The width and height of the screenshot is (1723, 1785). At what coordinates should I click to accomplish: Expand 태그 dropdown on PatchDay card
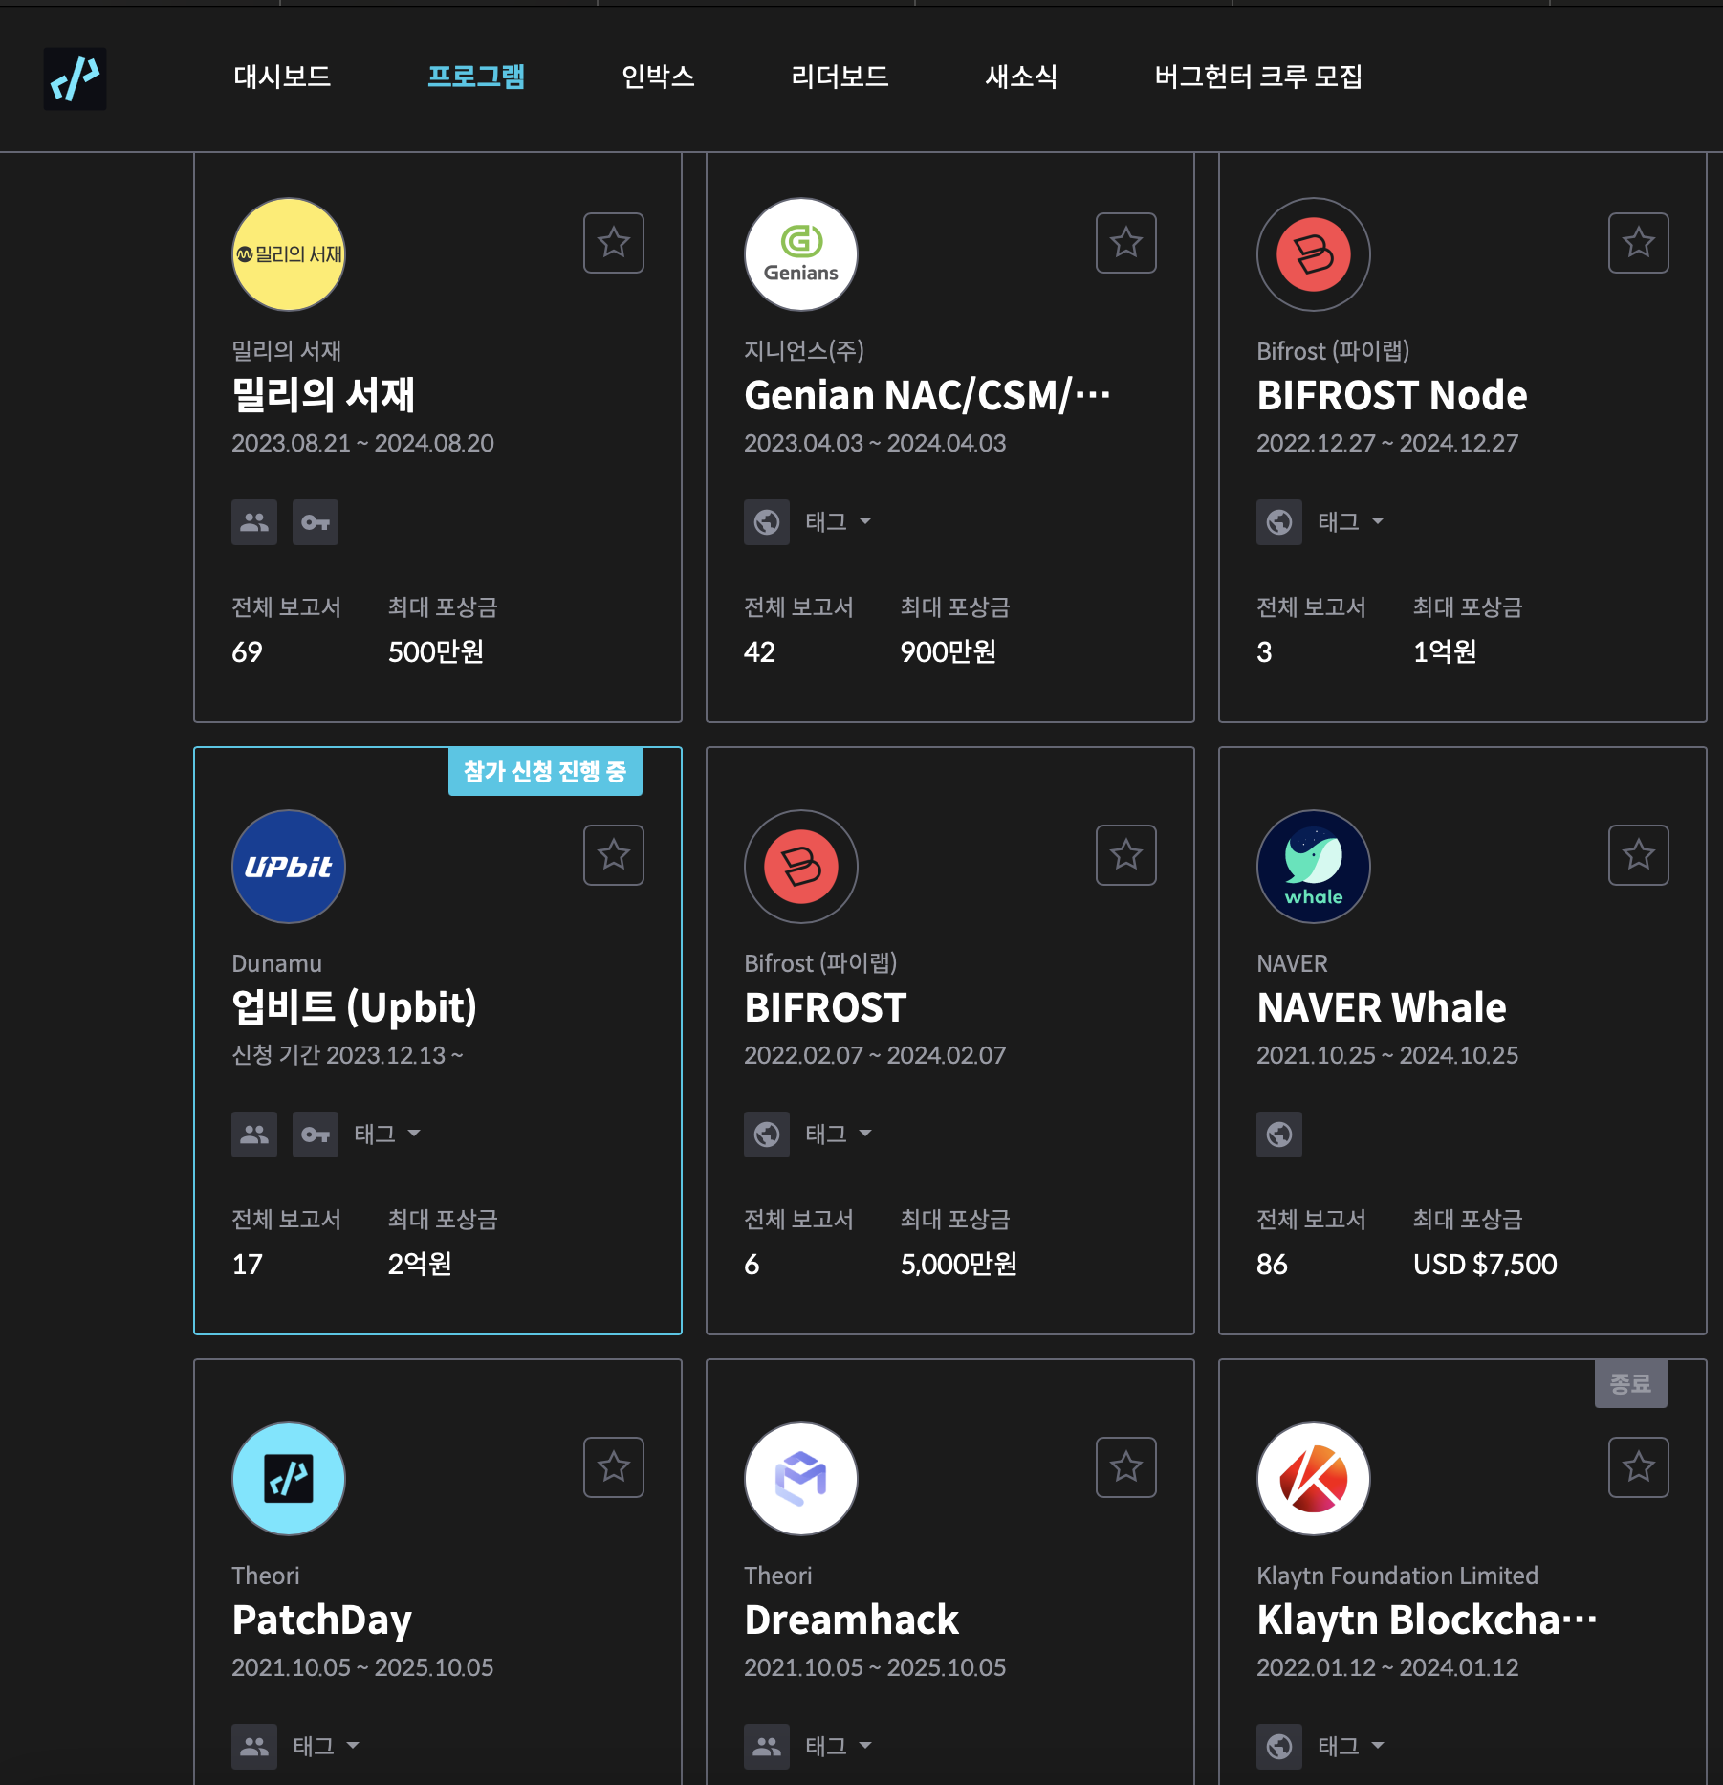coord(326,1747)
